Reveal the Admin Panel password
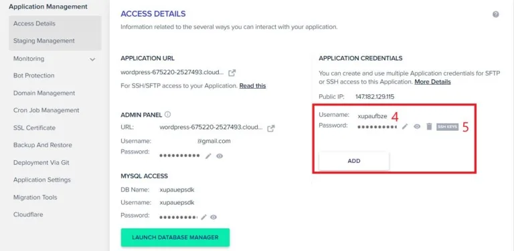Image resolution: width=514 pixels, height=251 pixels. [x=220, y=156]
